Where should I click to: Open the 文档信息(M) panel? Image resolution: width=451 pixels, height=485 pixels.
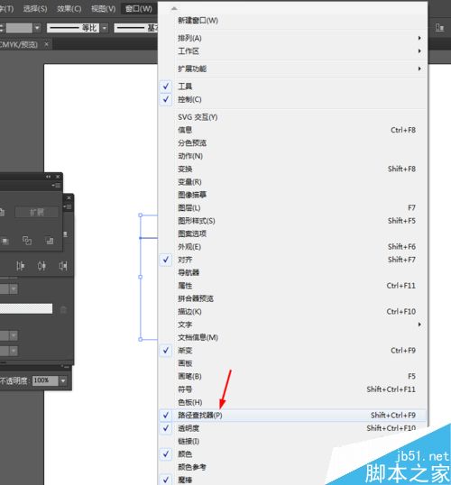click(x=292, y=337)
